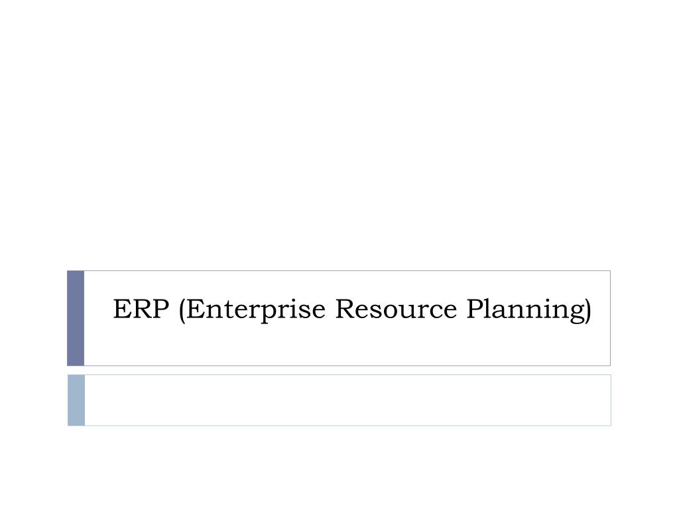Click inside the empty subtitle box
679x509 pixels.
(347, 400)
